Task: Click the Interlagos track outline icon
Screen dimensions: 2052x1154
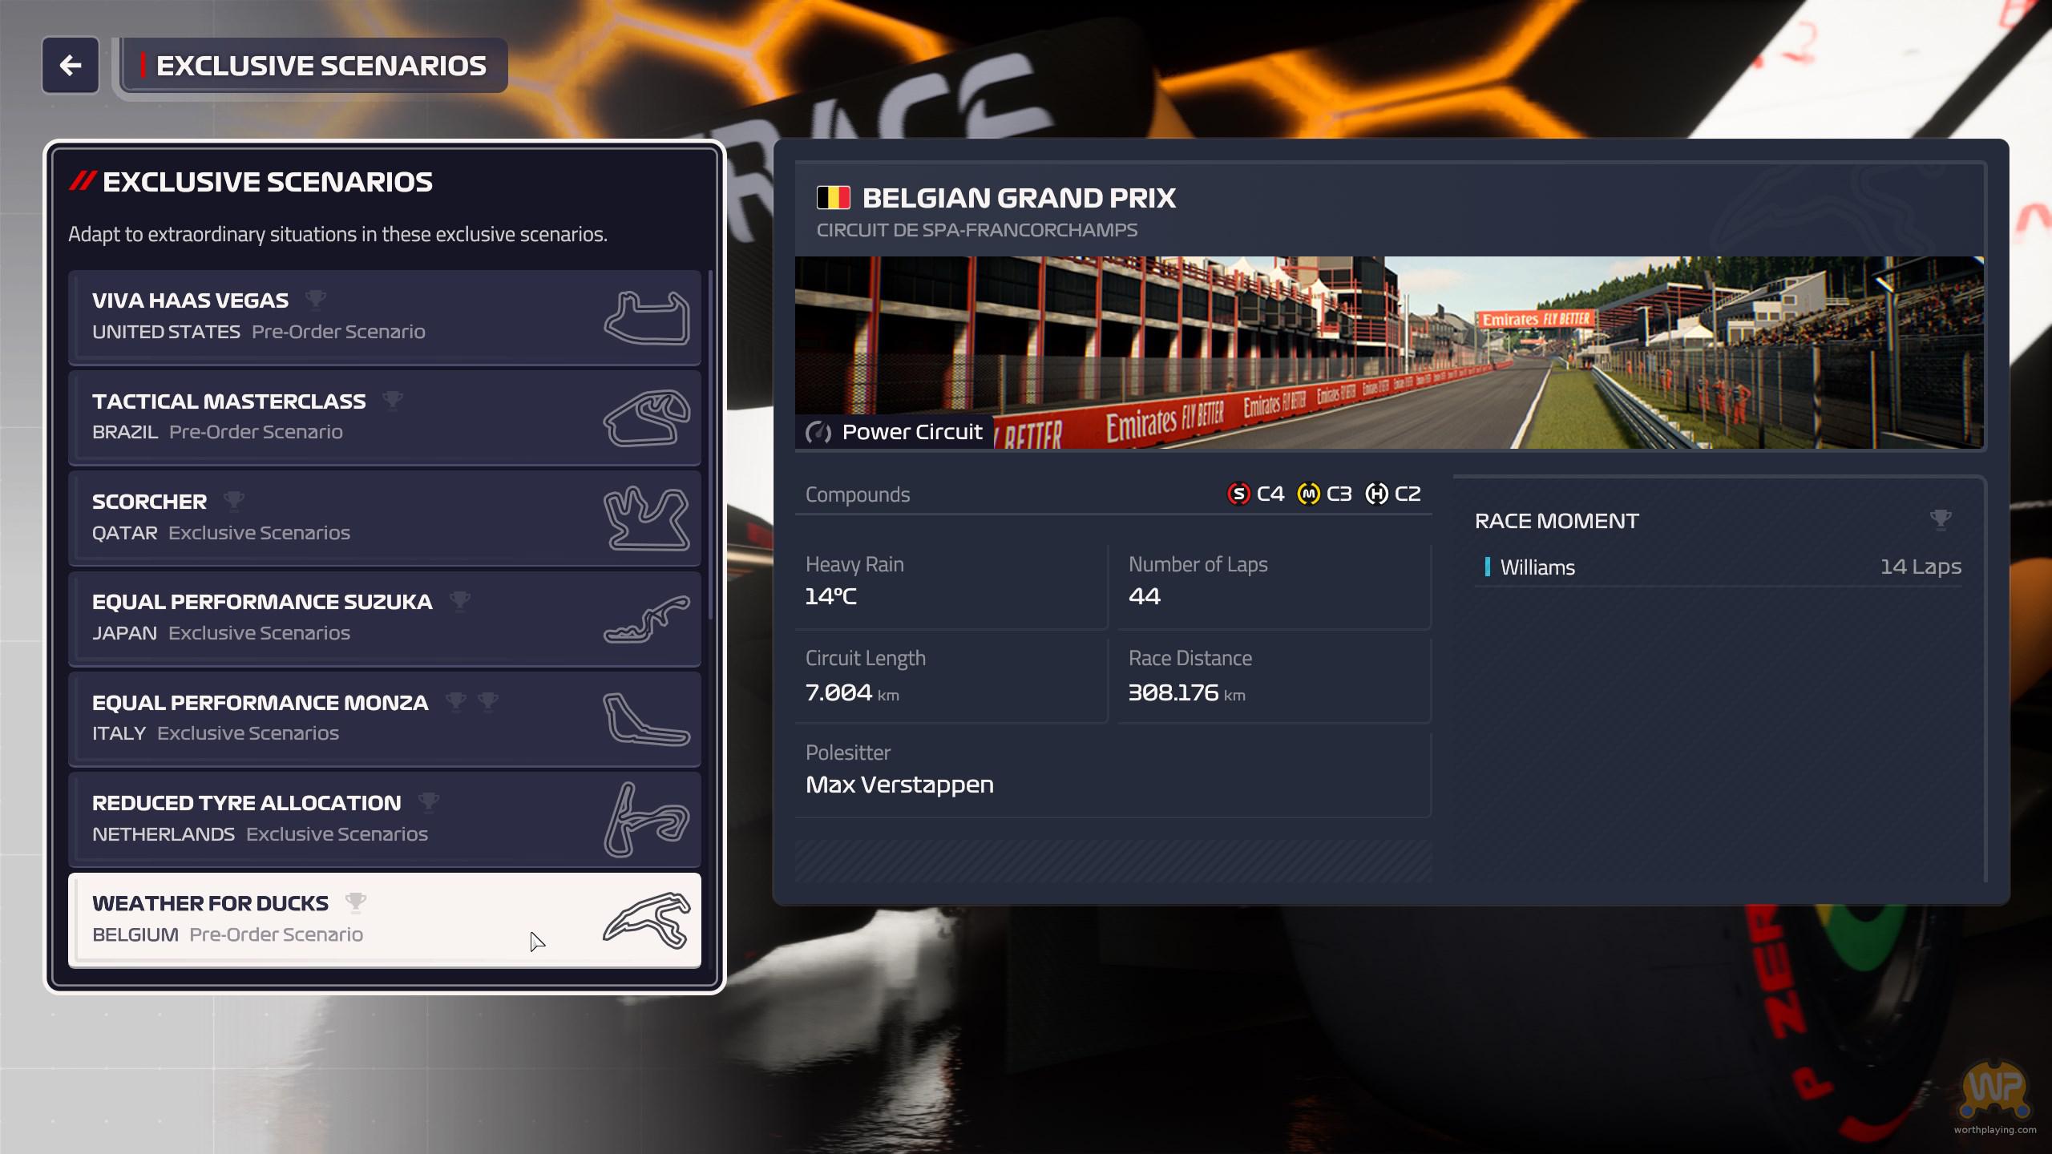Action: pos(646,418)
